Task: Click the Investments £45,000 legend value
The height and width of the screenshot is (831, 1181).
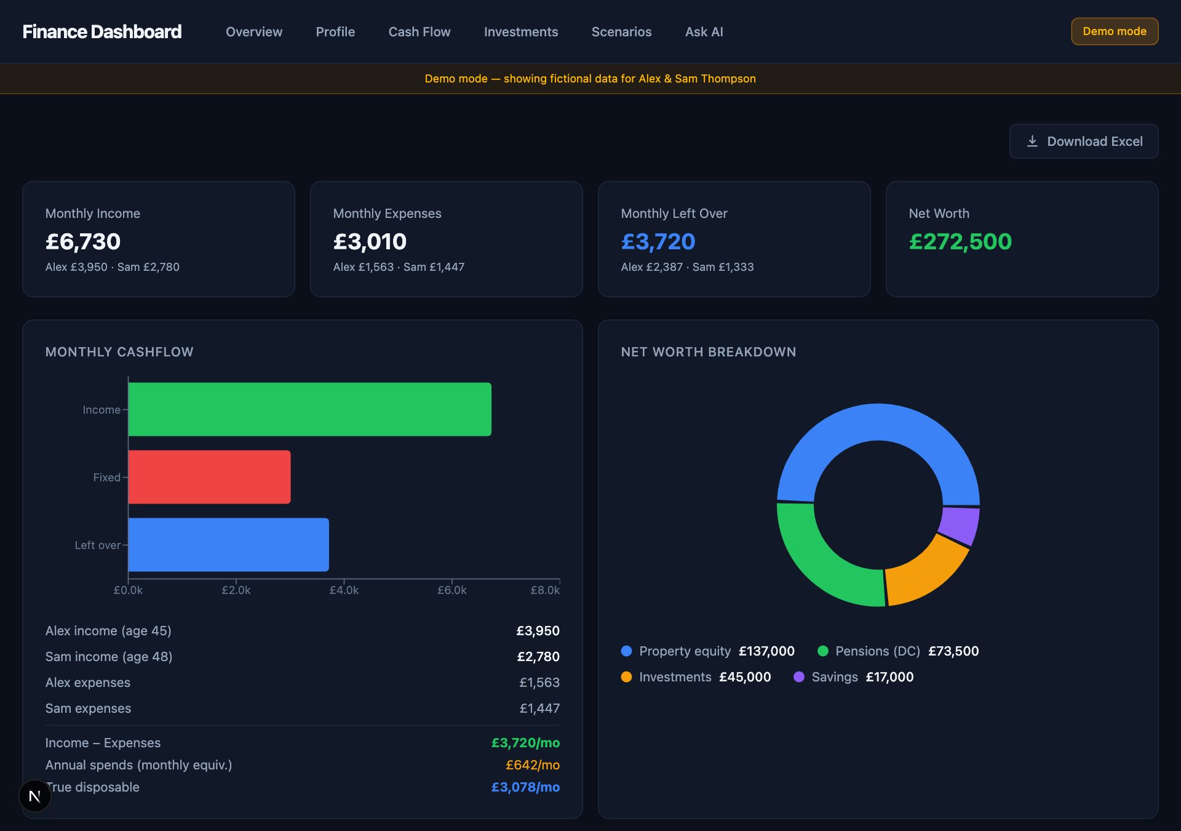Action: click(745, 677)
